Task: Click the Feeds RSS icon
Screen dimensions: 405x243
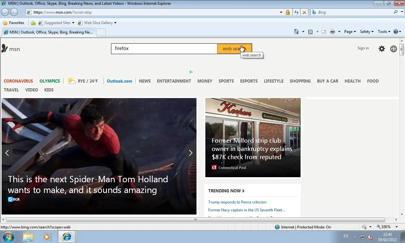Action: click(x=310, y=32)
